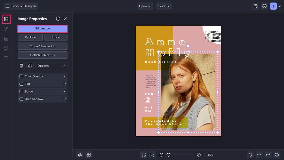The height and width of the screenshot is (160, 284).
Task: Open the Layers panel icon
Action: coord(80,155)
